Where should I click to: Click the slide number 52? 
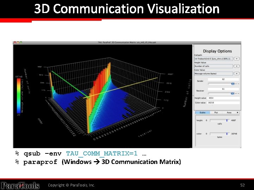click(242, 185)
